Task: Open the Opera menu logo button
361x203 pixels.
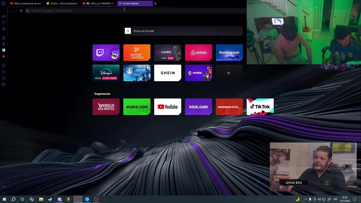Action: tap(4, 3)
